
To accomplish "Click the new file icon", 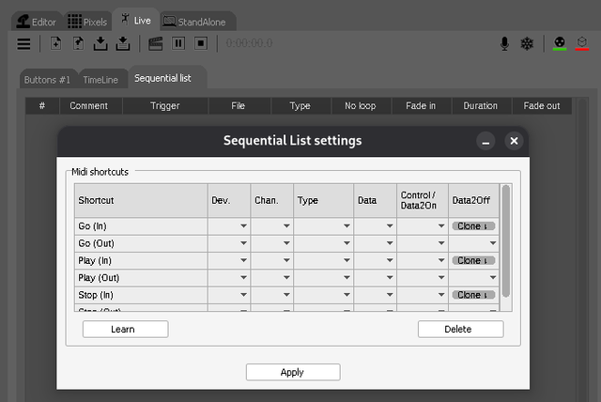I will click(x=56, y=43).
